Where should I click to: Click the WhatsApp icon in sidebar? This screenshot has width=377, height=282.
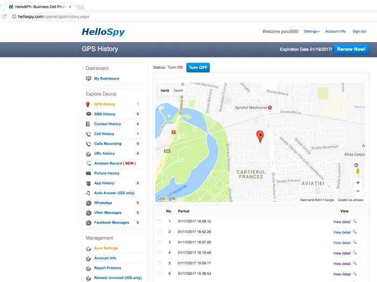(89, 203)
